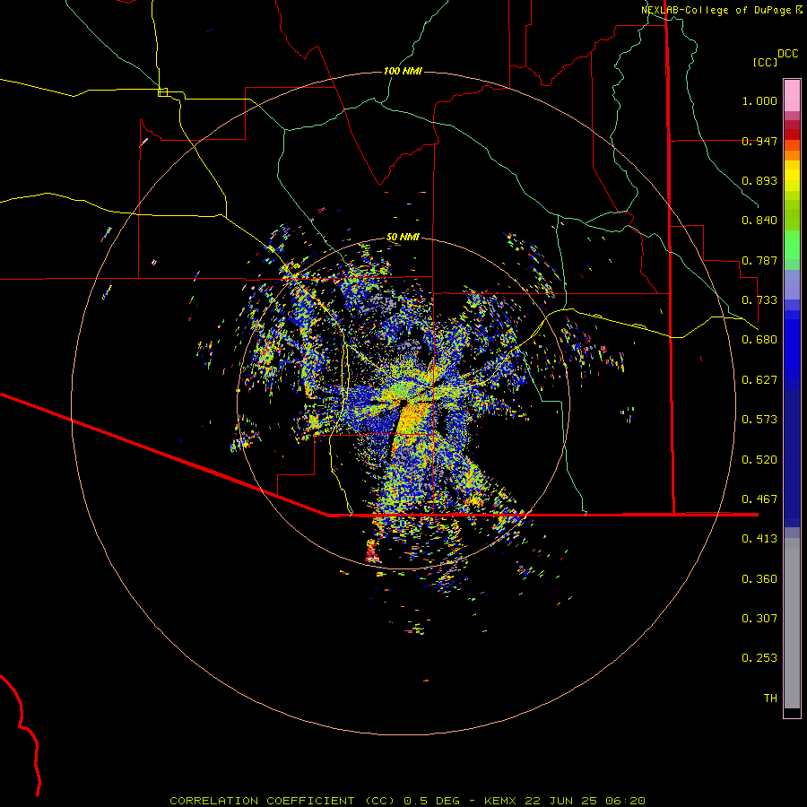Click the 0.840 scale value

pos(759,221)
